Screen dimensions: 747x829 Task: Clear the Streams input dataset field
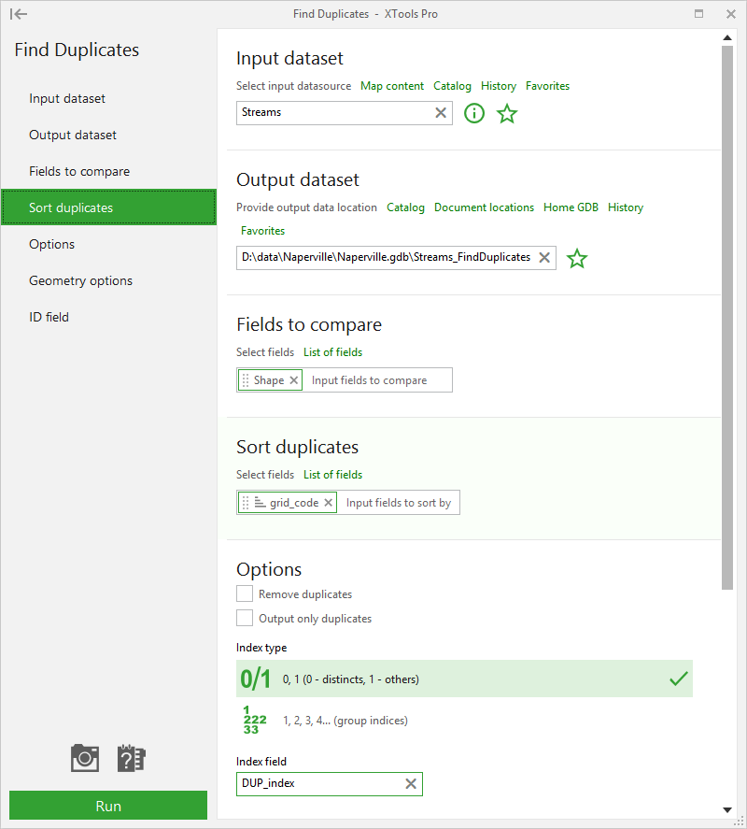(441, 112)
